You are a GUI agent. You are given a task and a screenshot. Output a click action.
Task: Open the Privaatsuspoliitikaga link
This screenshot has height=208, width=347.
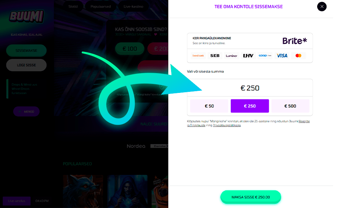pos(227,125)
